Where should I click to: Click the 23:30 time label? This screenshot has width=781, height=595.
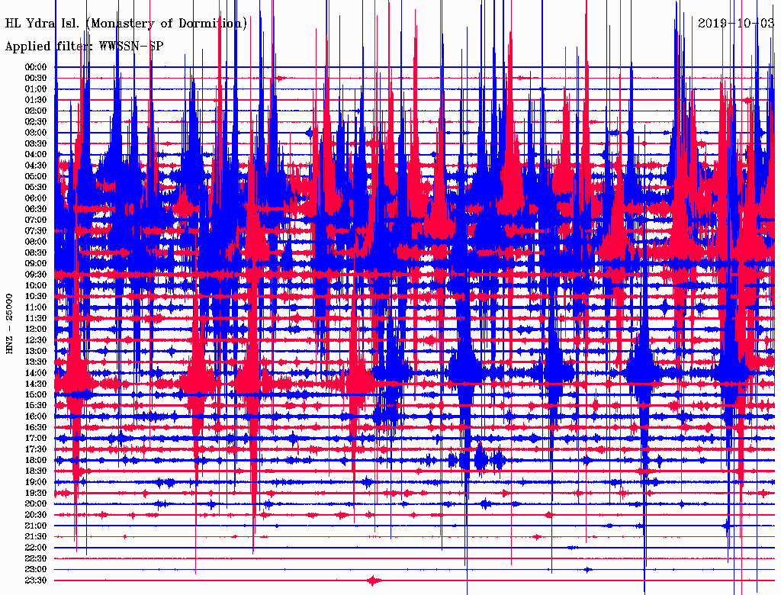[x=36, y=581]
